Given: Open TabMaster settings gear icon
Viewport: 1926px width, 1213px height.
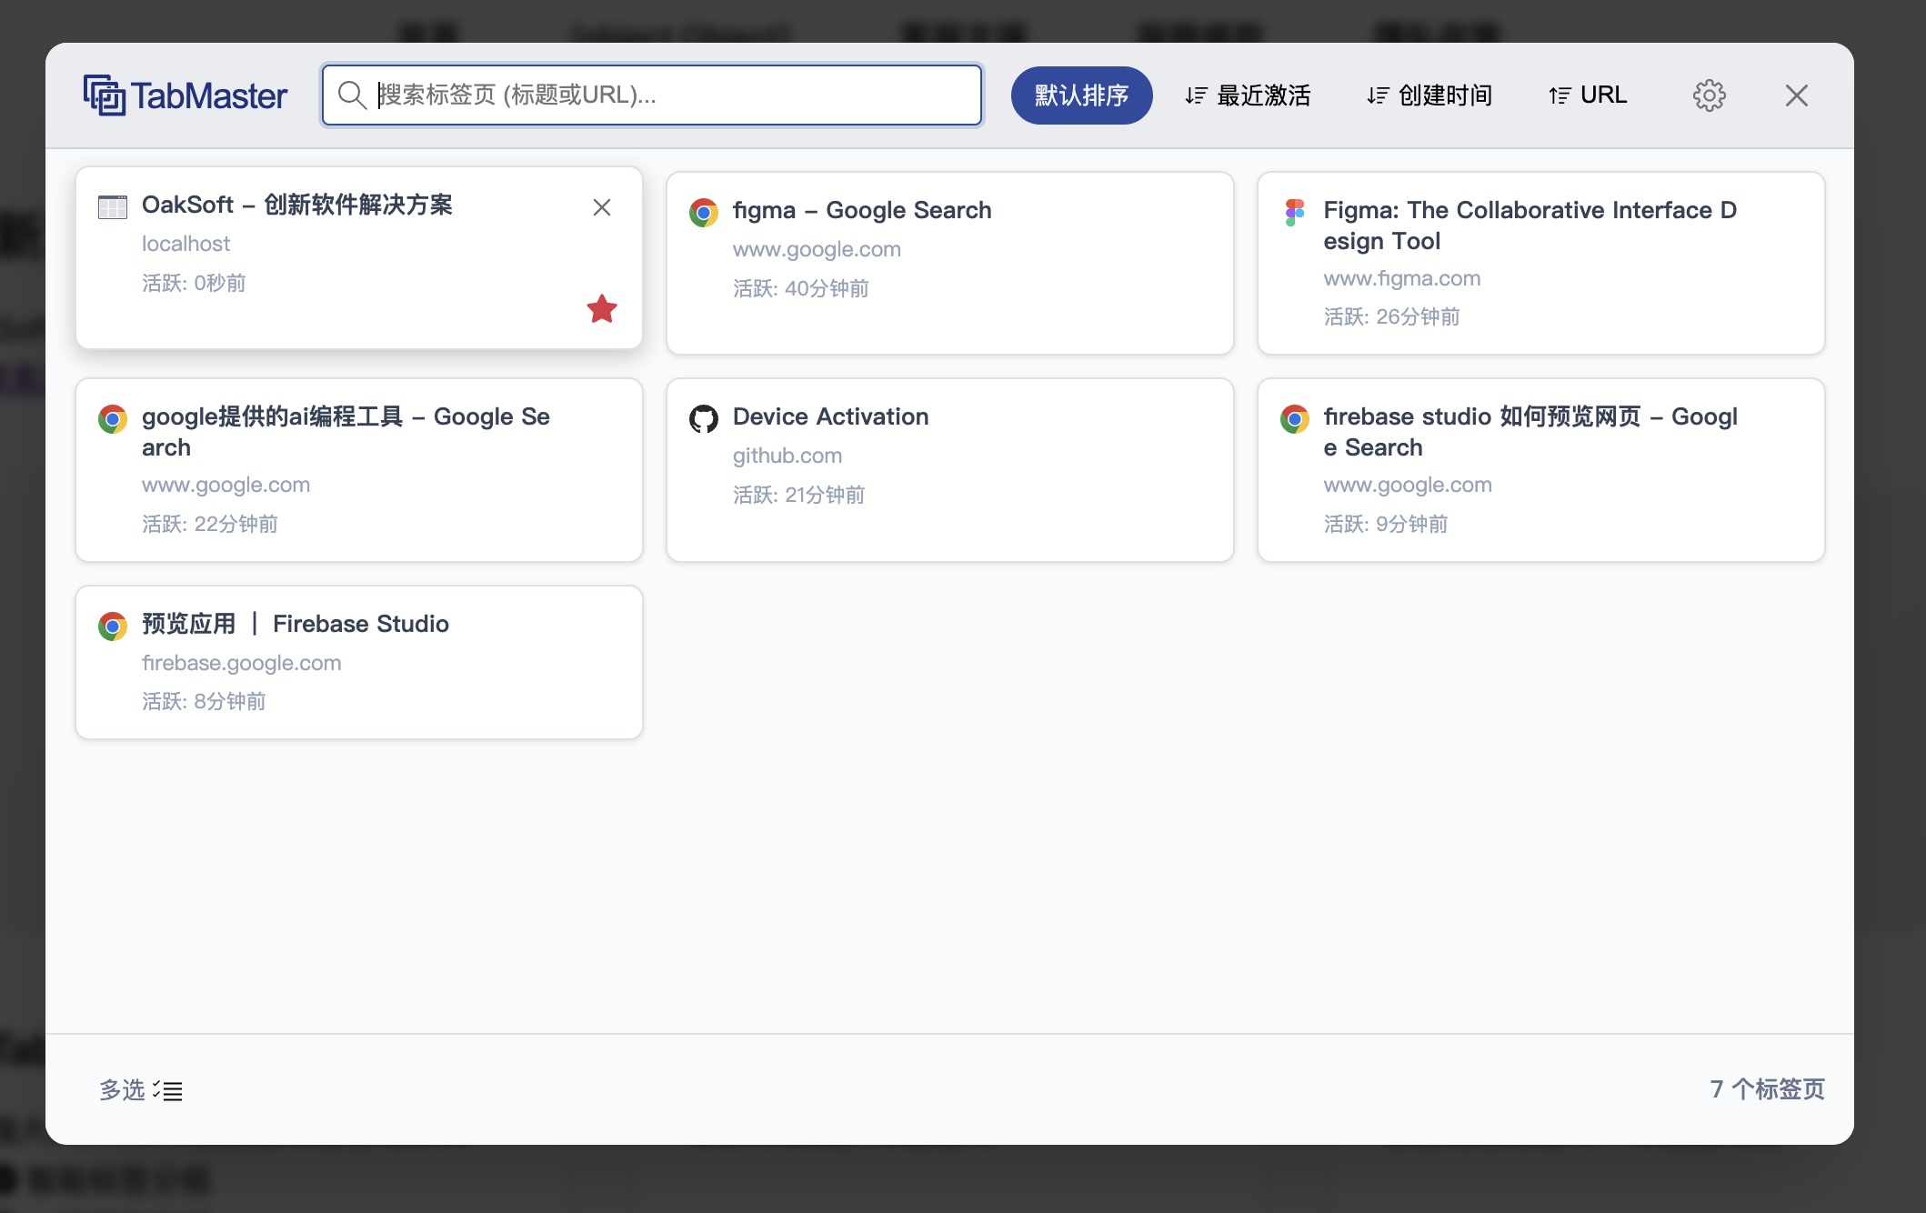Looking at the screenshot, I should click(x=1709, y=95).
